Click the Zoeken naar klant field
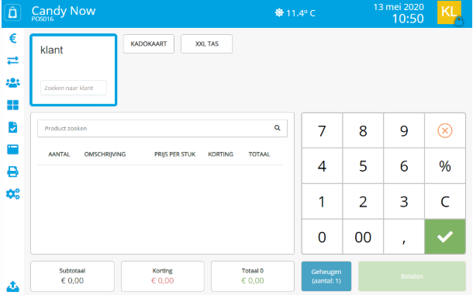This screenshot has height=295, width=473. pyautogui.click(x=74, y=88)
